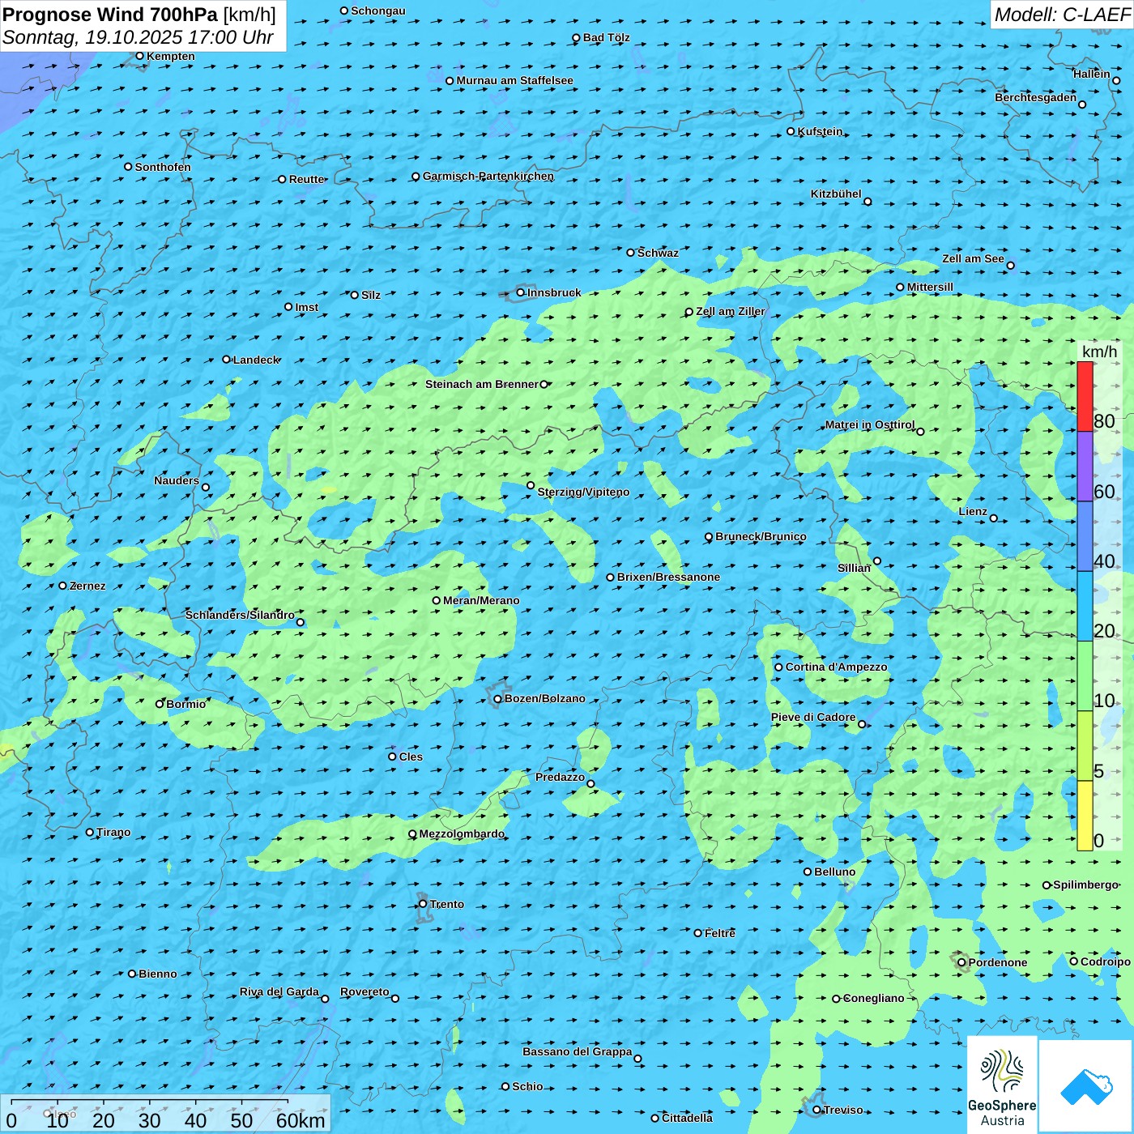Click the 'Feltre' label
The image size is (1134, 1134).
tap(720, 933)
